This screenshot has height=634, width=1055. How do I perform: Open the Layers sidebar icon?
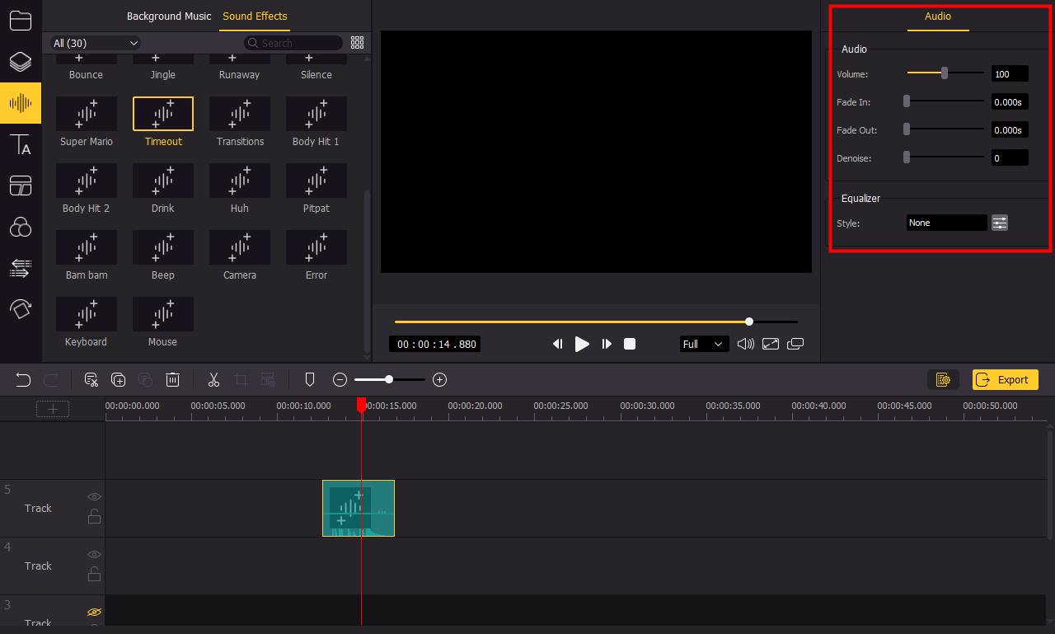[x=21, y=62]
